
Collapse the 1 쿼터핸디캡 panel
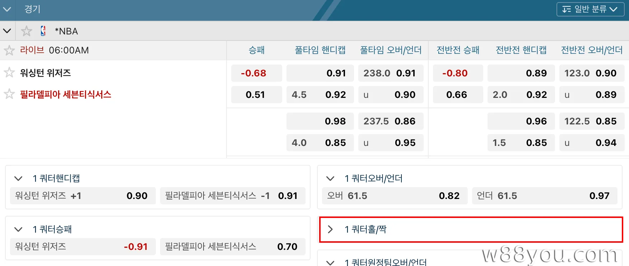point(18,178)
